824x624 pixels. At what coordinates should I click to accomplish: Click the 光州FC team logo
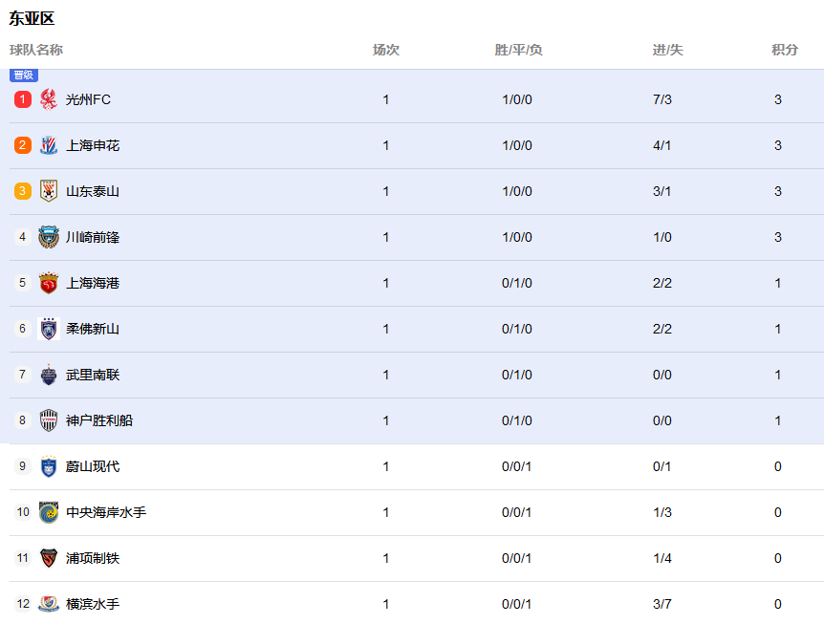click(x=49, y=99)
